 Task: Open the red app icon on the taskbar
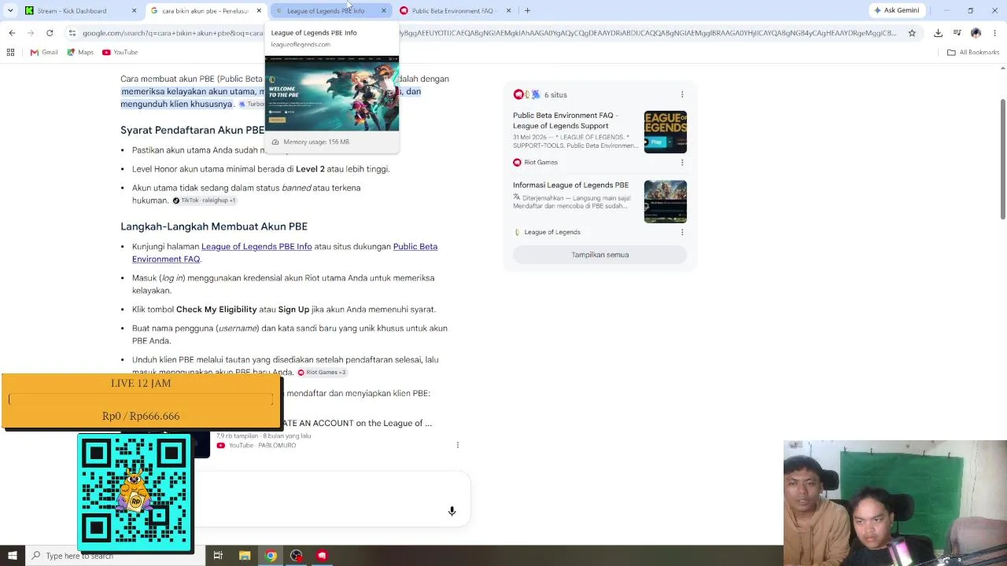pos(322,556)
